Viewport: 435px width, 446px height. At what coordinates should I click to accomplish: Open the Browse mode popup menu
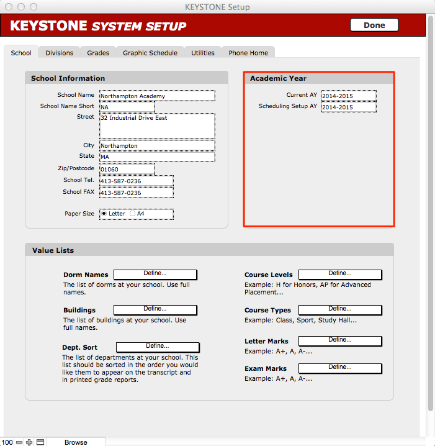click(76, 442)
